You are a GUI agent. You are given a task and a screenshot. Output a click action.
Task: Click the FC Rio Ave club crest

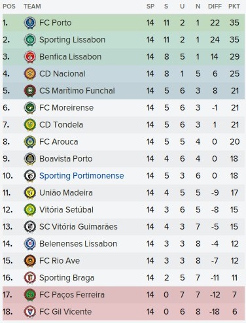point(30,261)
